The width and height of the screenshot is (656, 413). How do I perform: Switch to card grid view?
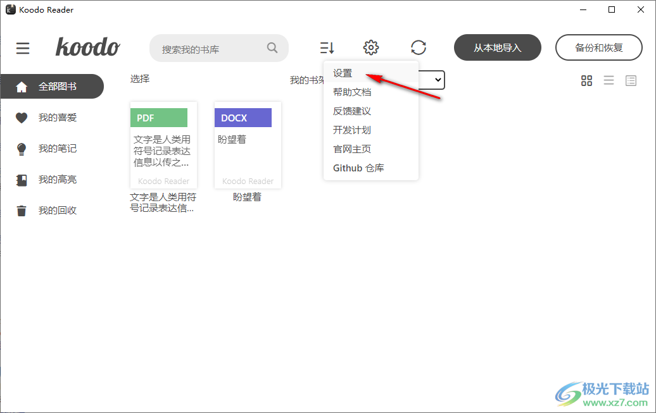586,80
